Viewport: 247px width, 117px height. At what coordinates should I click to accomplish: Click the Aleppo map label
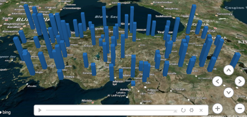click(x=153, y=90)
